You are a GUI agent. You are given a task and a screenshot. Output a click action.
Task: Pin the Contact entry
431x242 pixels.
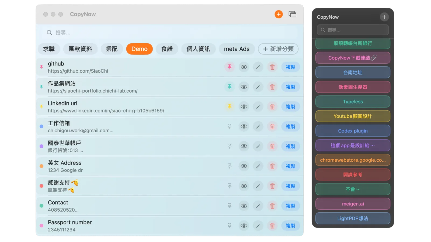[x=230, y=206]
